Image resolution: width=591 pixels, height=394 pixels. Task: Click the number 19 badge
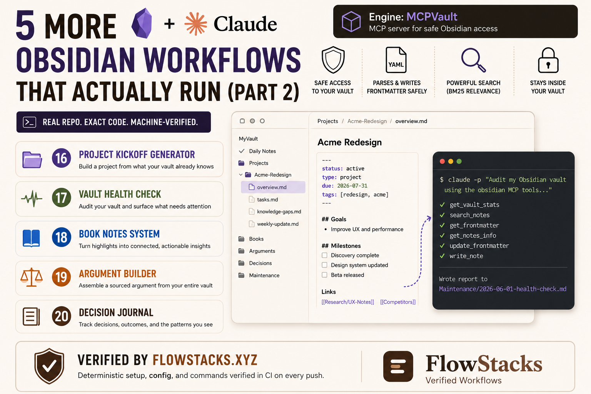61,277
